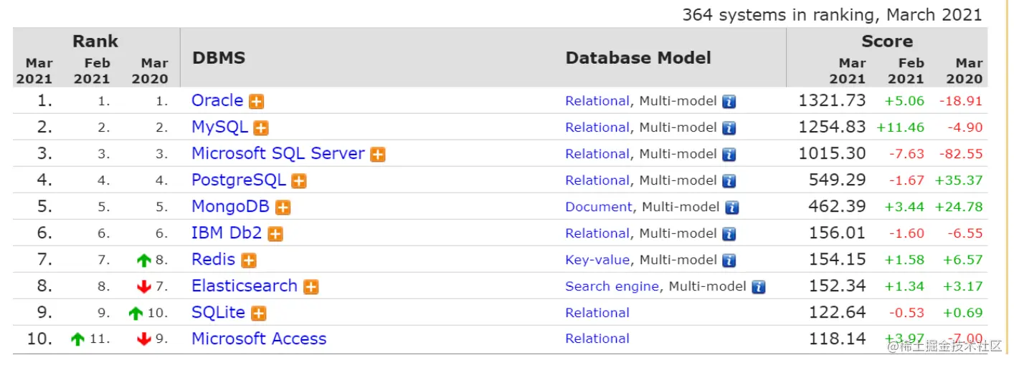Screen dimensions: 1014x365
Task: Select text '364 systems in ranking, March 2021'
Action: (x=832, y=14)
